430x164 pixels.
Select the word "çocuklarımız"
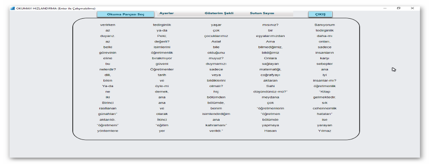click(216, 36)
